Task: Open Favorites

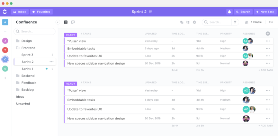Action: [41, 12]
